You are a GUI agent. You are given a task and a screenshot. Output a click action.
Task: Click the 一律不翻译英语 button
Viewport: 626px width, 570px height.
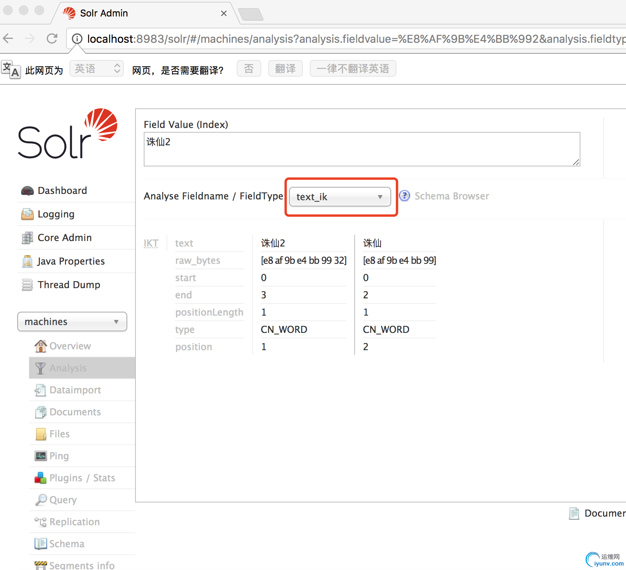pyautogui.click(x=353, y=69)
